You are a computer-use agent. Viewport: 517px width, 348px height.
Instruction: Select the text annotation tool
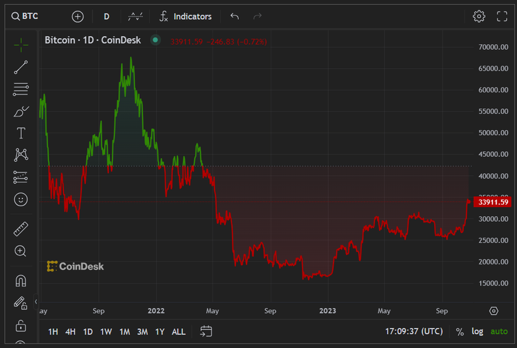[x=21, y=133]
